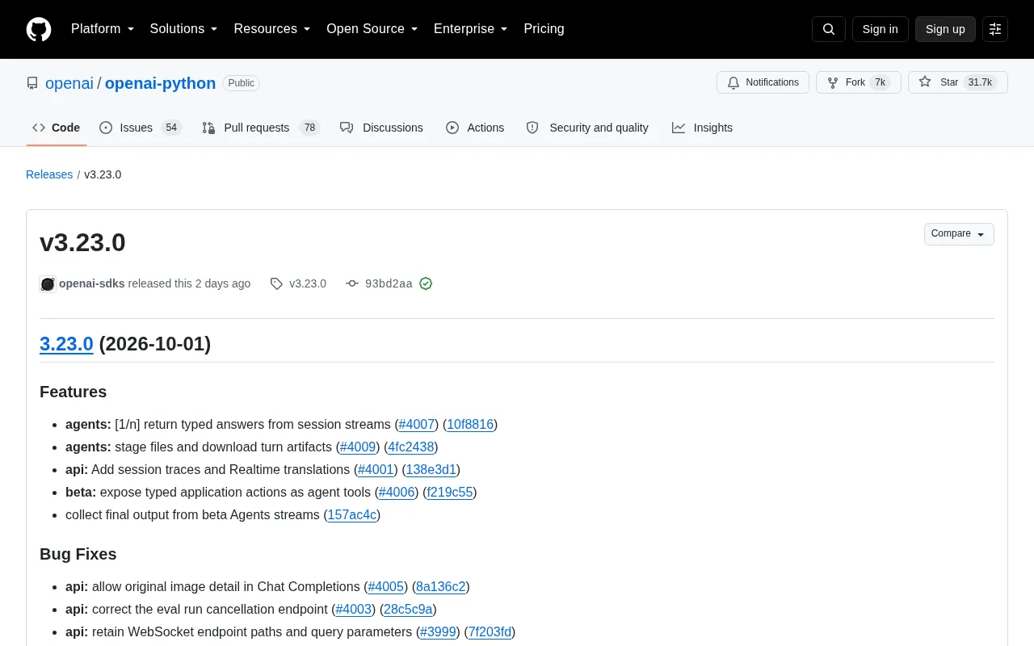
Task: Click the Notifications button
Action: [x=763, y=82]
